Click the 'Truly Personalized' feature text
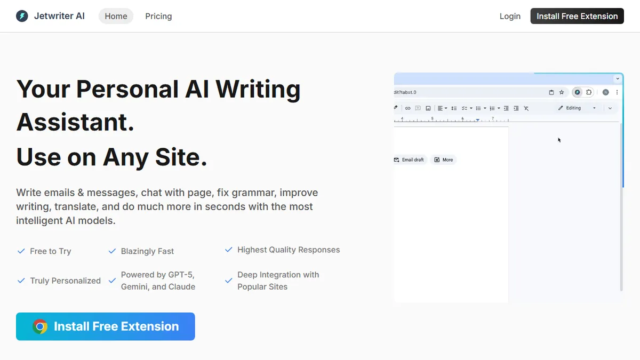 [x=66, y=281]
